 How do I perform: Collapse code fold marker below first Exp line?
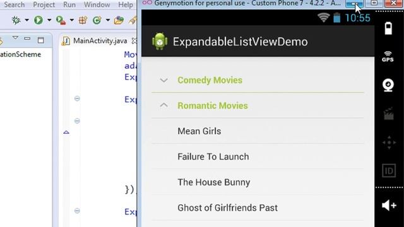77,120
